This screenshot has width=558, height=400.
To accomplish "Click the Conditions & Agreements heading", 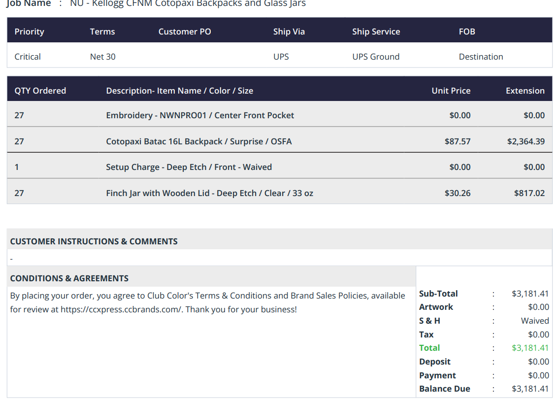I will [69, 278].
